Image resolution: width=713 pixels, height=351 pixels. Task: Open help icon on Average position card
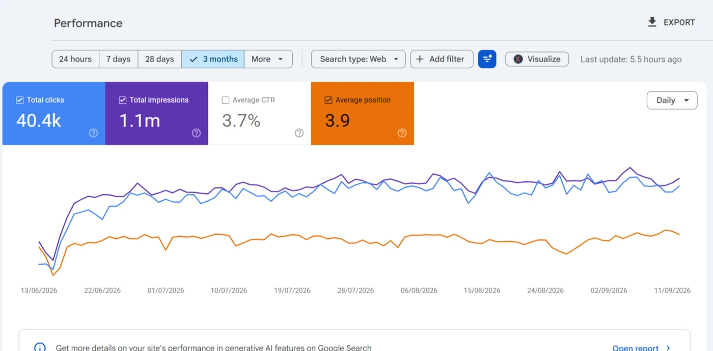pyautogui.click(x=402, y=133)
